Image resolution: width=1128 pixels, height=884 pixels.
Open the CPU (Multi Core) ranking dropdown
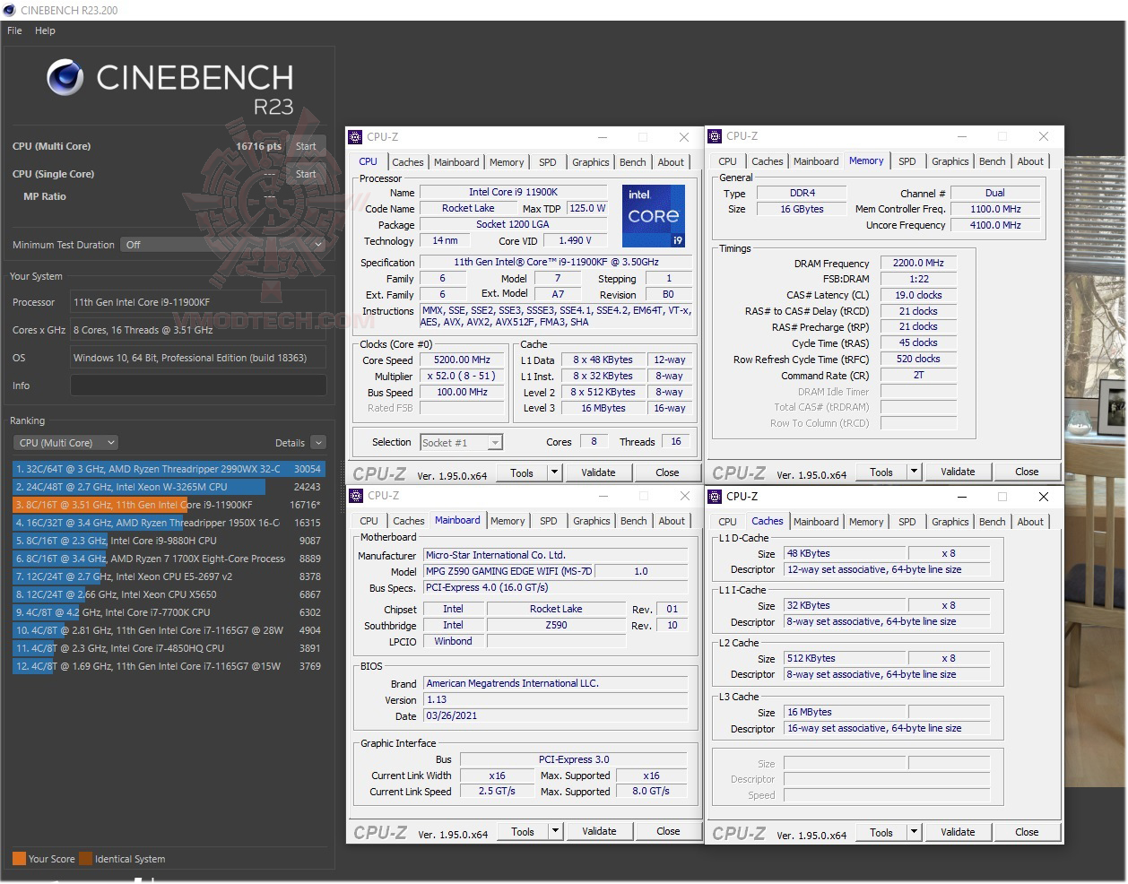[65, 443]
